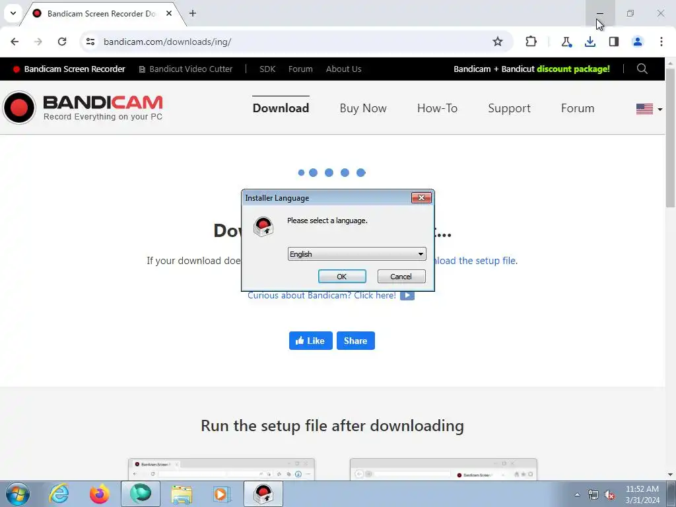
Task: Open the Extensions puzzle icon
Action: 531,42
